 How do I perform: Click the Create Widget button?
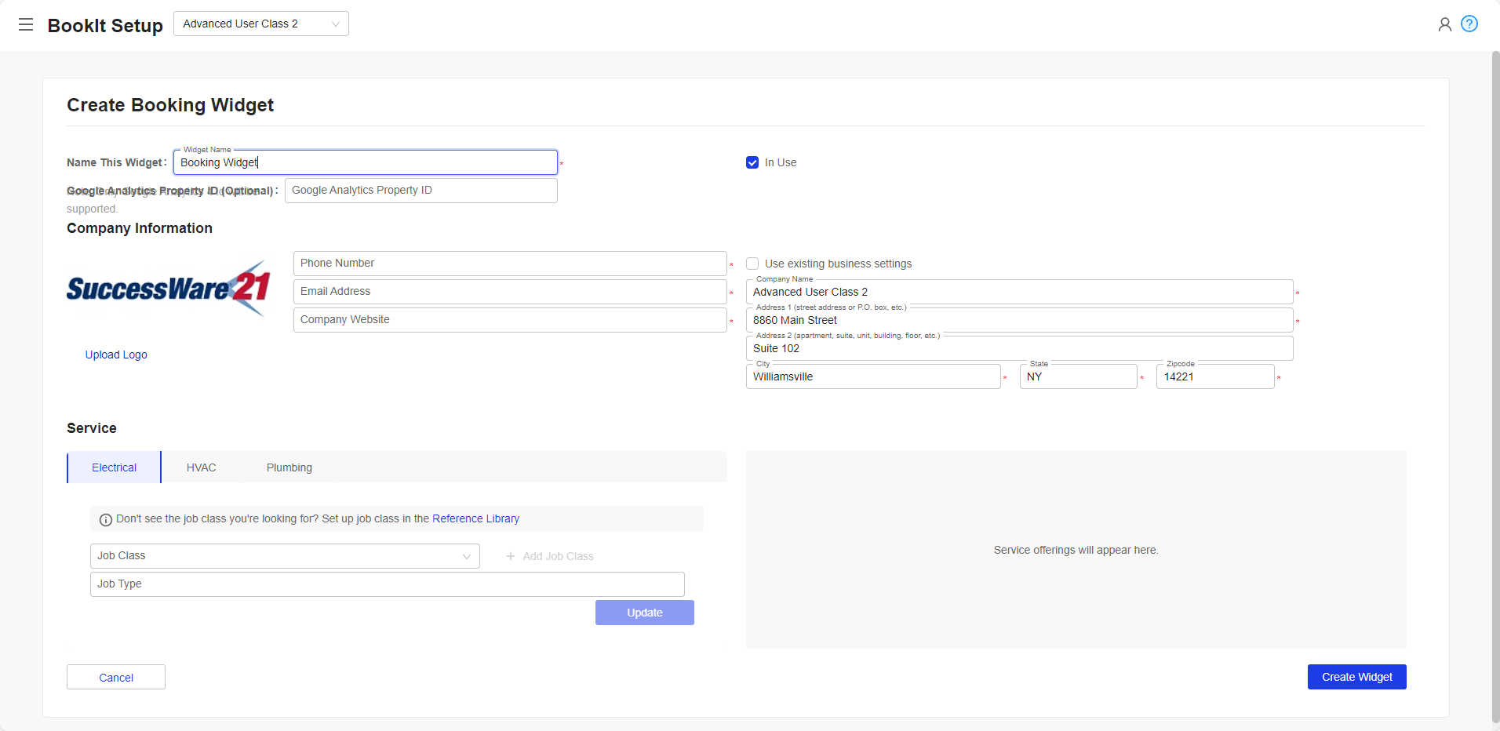(1356, 677)
